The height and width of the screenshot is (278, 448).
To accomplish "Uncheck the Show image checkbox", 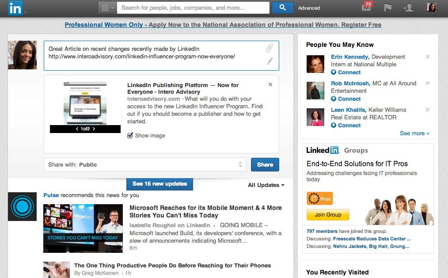I will coord(130,135).
